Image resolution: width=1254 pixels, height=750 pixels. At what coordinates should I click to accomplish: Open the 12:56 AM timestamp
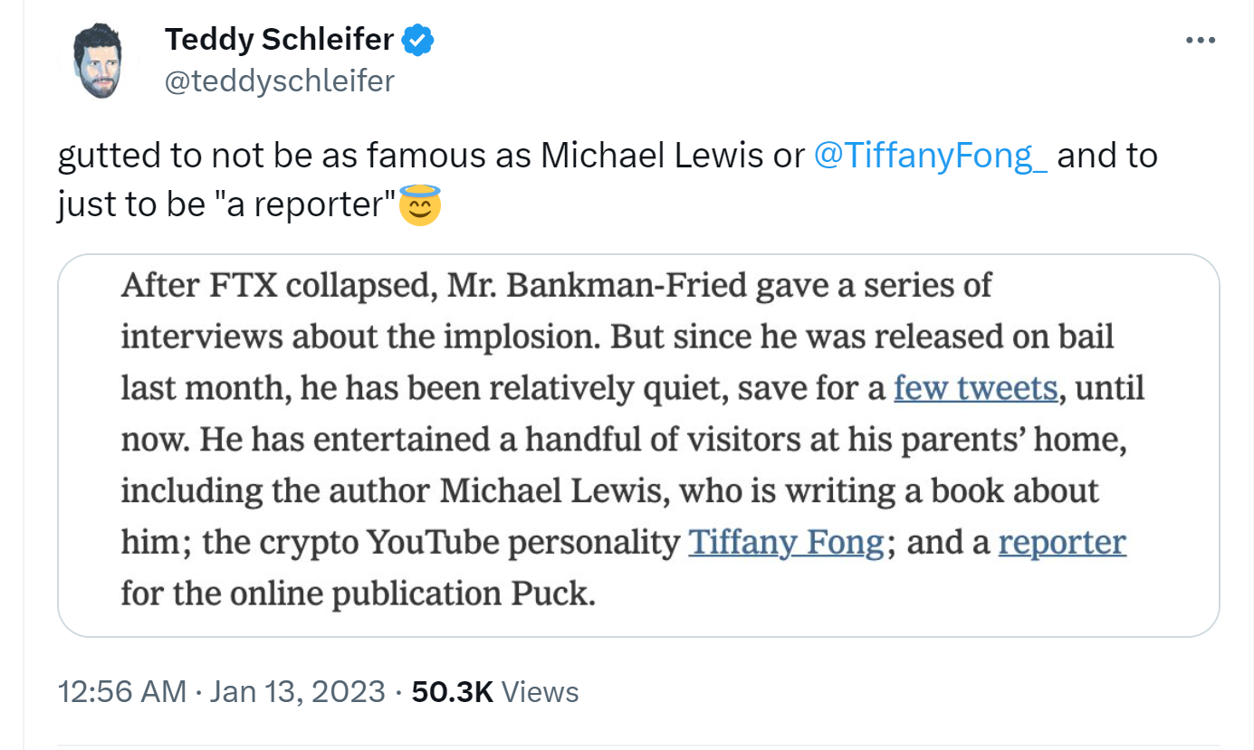pos(121,692)
